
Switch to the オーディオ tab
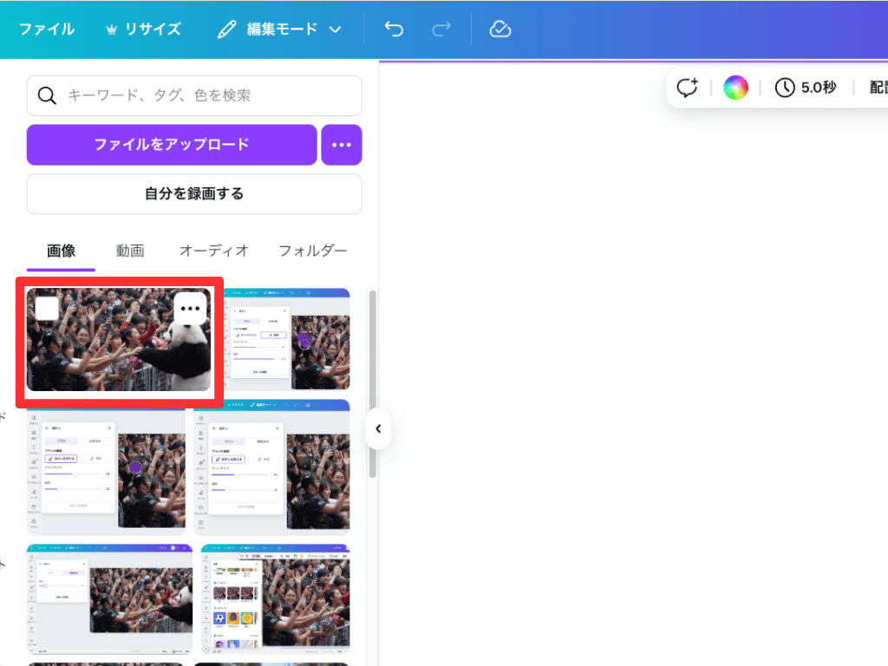[x=214, y=251]
